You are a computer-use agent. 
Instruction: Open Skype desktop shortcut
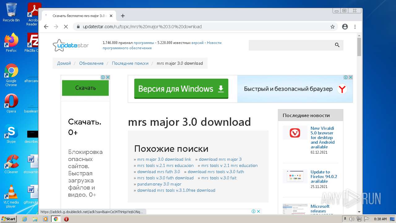click(x=11, y=134)
